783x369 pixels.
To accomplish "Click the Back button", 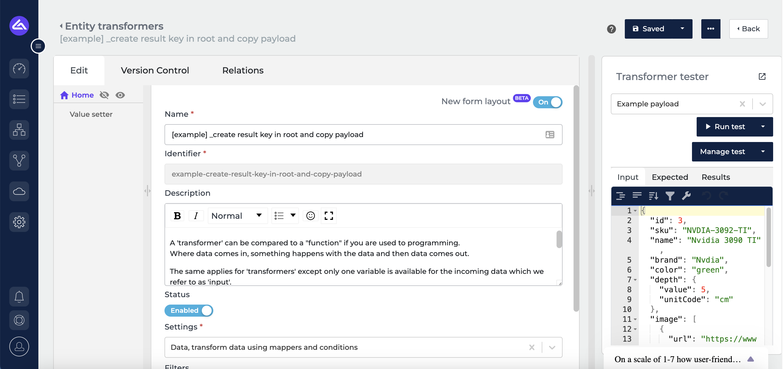I will (x=748, y=29).
